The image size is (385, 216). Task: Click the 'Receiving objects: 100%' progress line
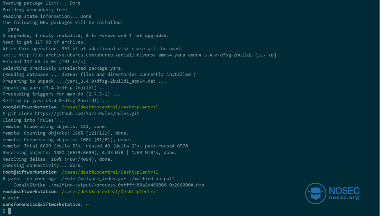click(90, 152)
